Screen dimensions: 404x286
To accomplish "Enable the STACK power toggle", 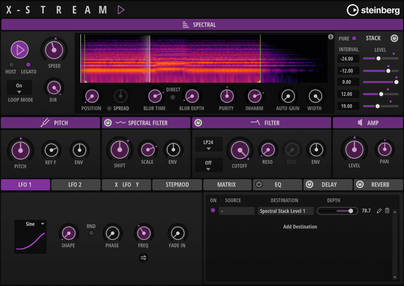I will pos(394,38).
